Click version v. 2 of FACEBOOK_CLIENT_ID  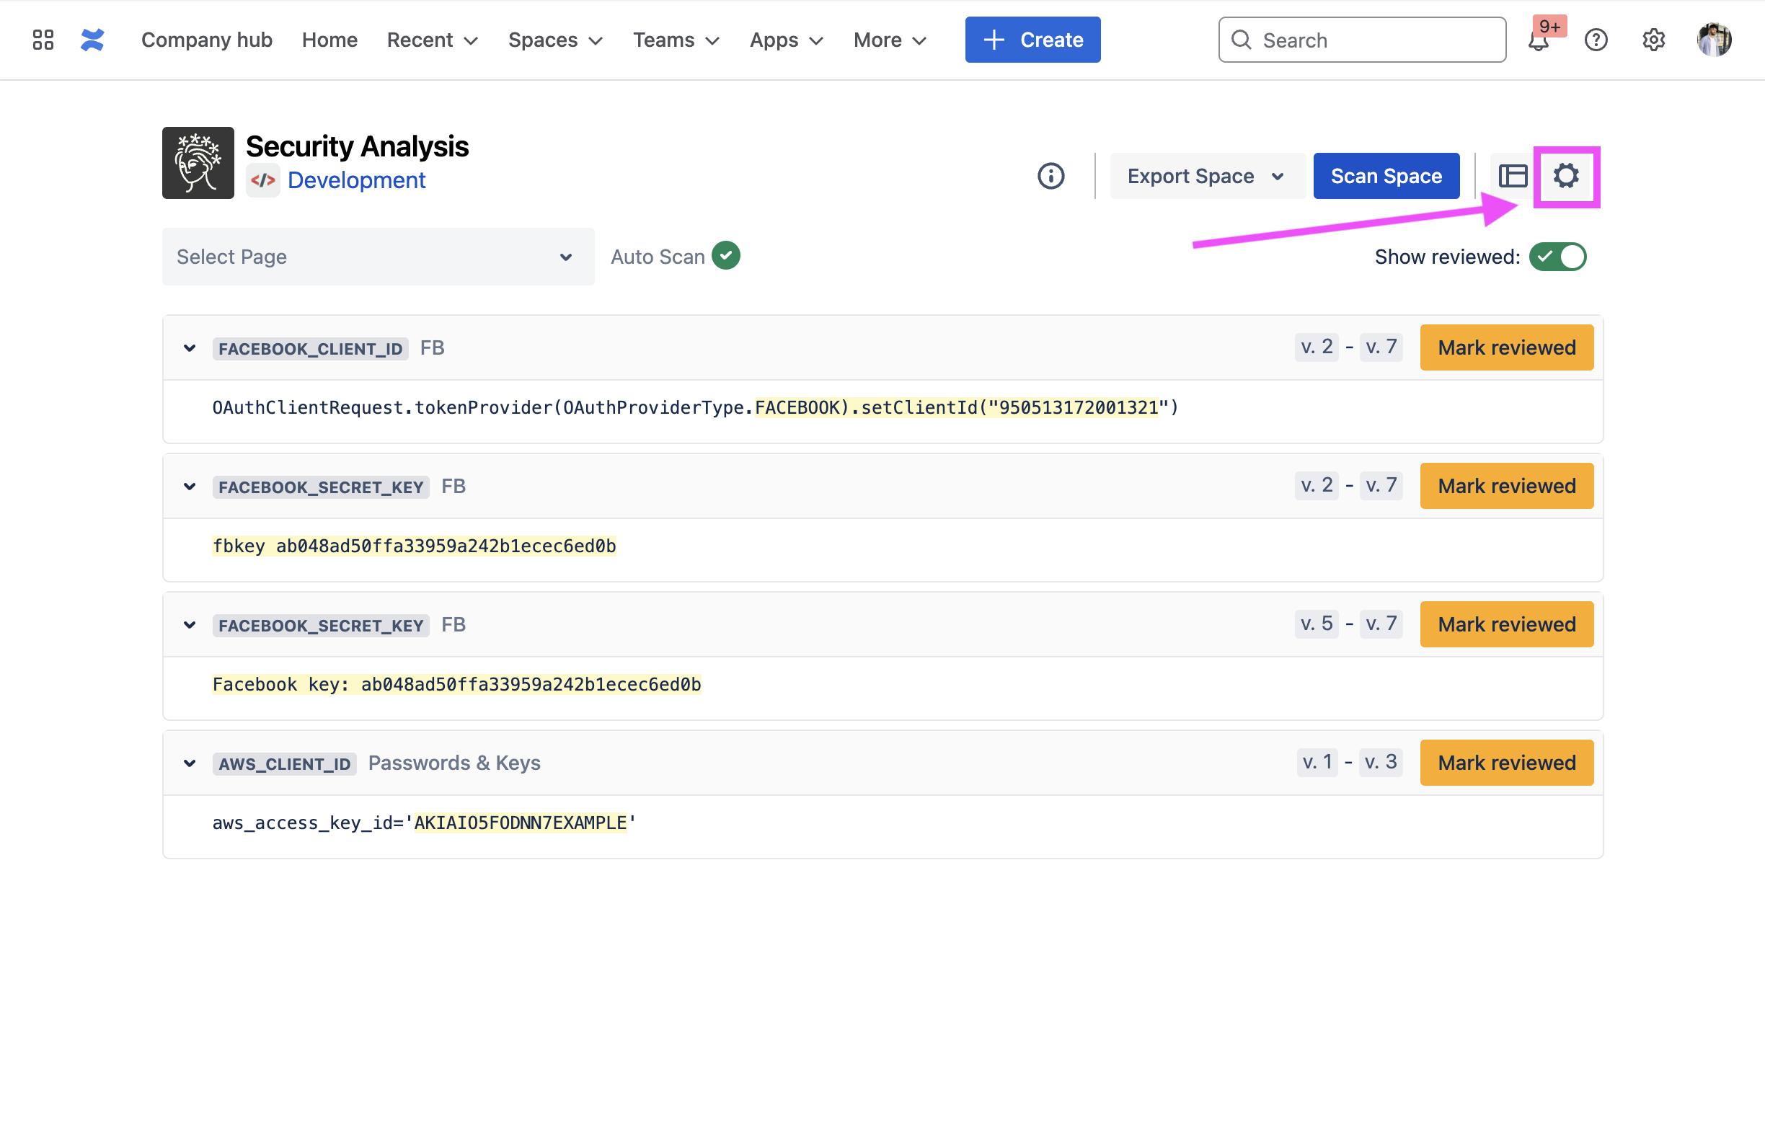click(1317, 347)
